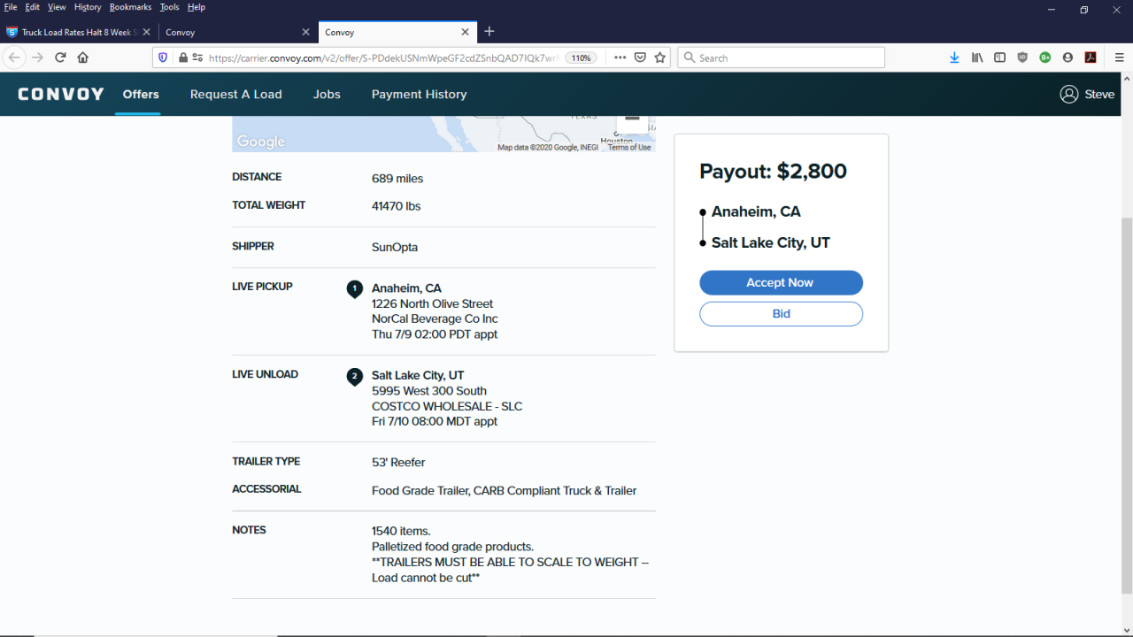Click the 689 miles distance value
The image size is (1133, 637).
point(397,179)
